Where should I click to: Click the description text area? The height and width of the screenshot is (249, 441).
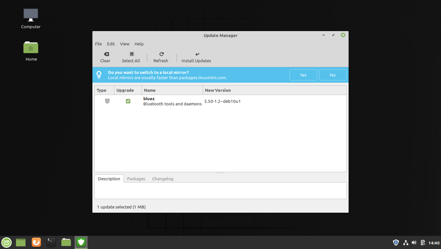pos(220,191)
